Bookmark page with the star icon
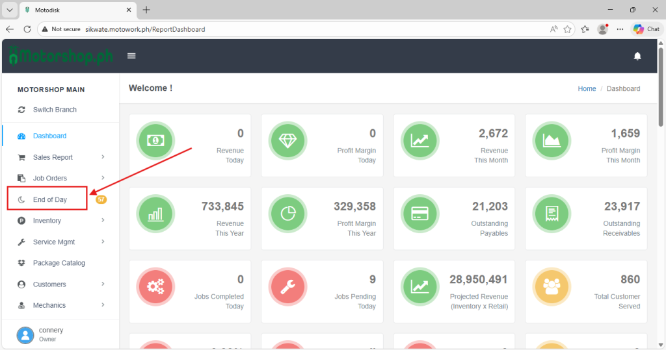The image size is (666, 350). coord(568,29)
